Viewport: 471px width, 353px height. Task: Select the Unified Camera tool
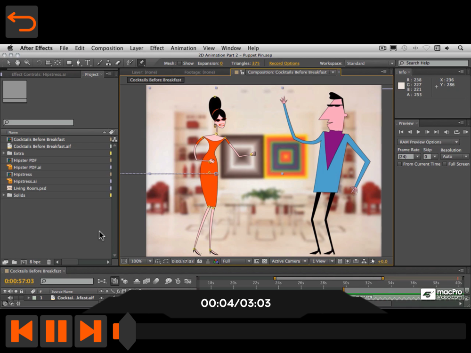pyautogui.click(x=49, y=63)
